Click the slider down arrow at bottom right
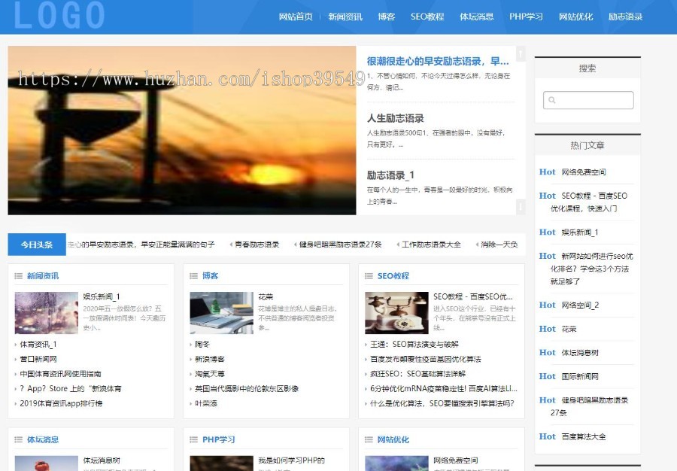 point(521,207)
